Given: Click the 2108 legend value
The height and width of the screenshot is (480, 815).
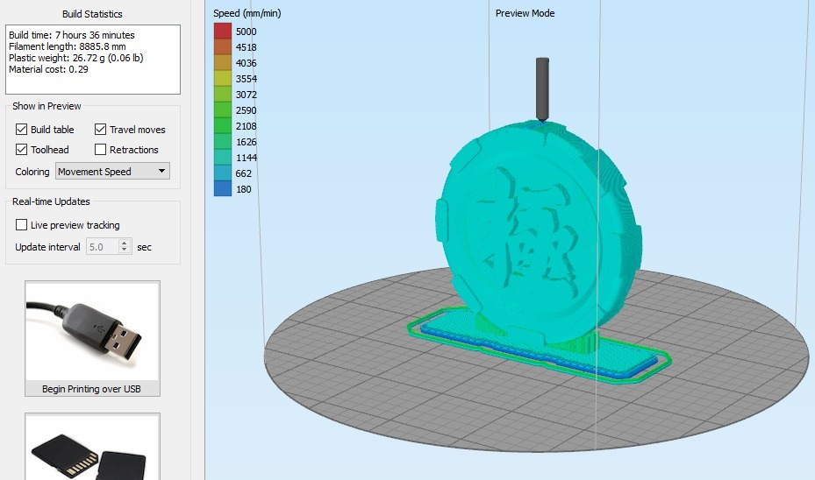Looking at the screenshot, I should [x=246, y=126].
